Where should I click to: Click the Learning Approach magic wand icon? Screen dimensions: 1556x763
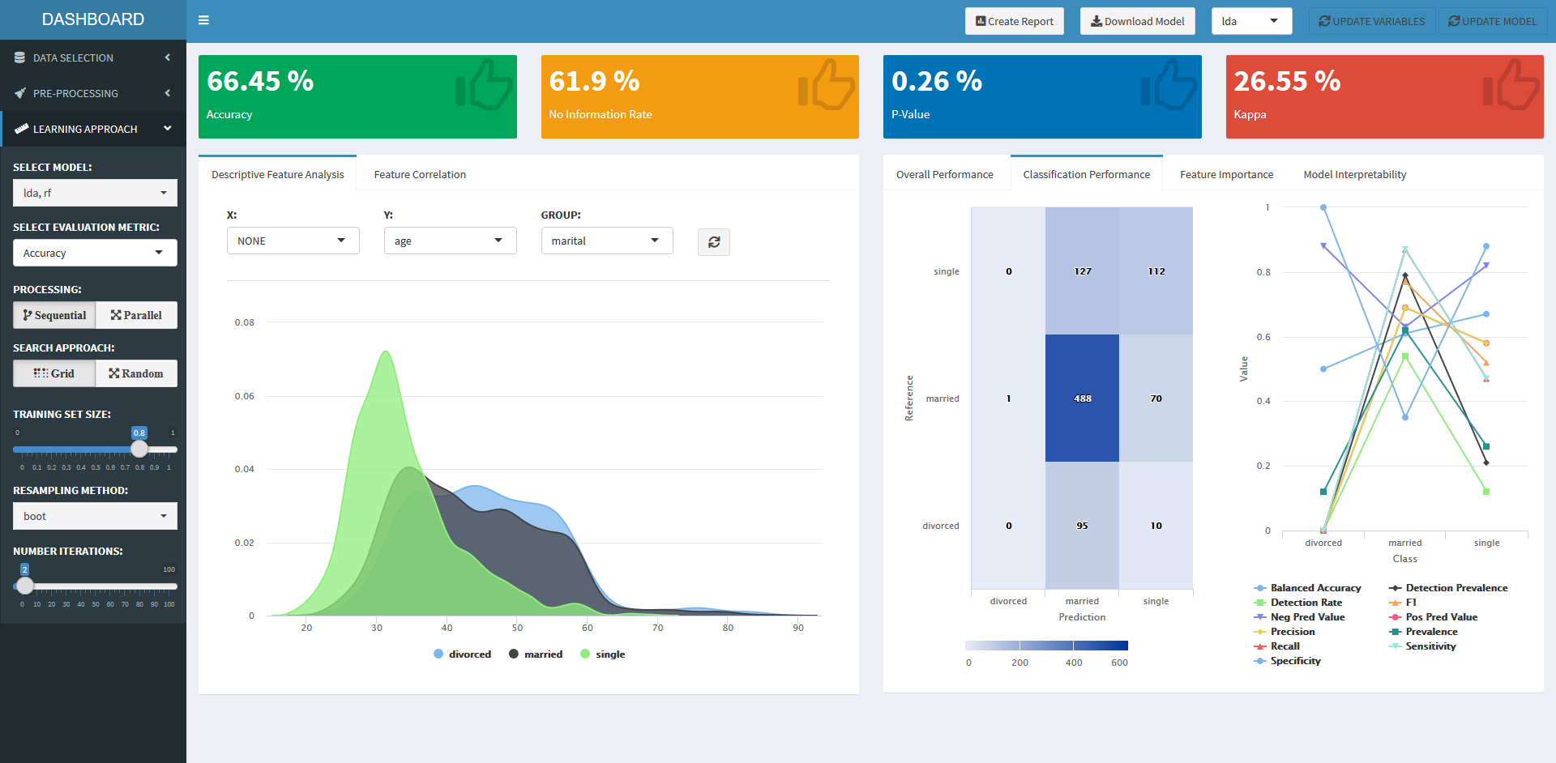tap(21, 129)
